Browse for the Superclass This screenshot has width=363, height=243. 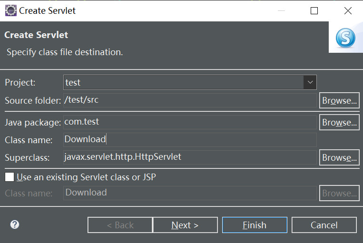[339, 157]
